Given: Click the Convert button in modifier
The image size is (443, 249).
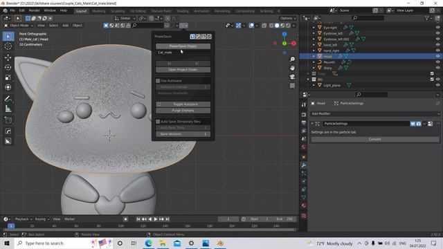Looking at the screenshot, I should pos(375,139).
